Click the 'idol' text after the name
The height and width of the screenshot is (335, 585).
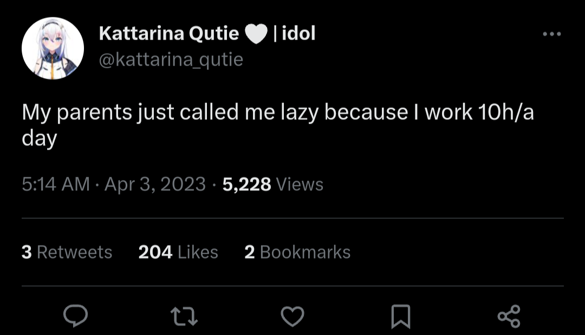298,33
